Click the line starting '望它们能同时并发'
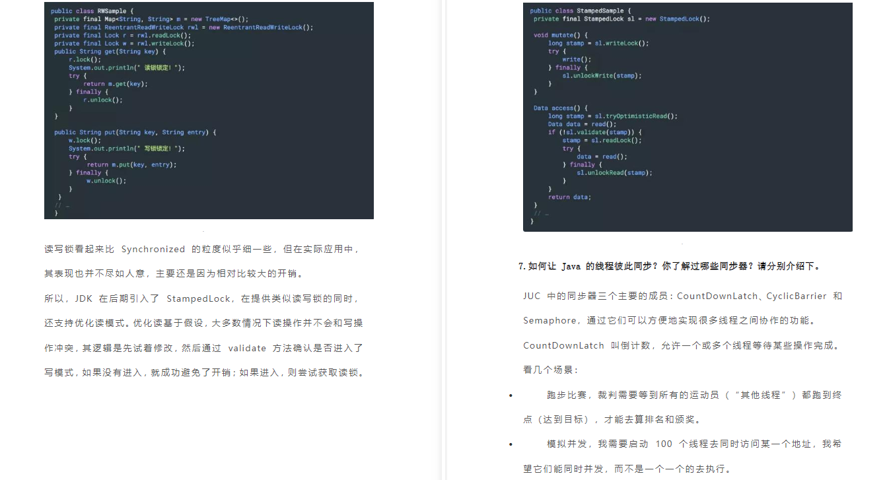This screenshot has height=480, width=887. pyautogui.click(x=627, y=469)
